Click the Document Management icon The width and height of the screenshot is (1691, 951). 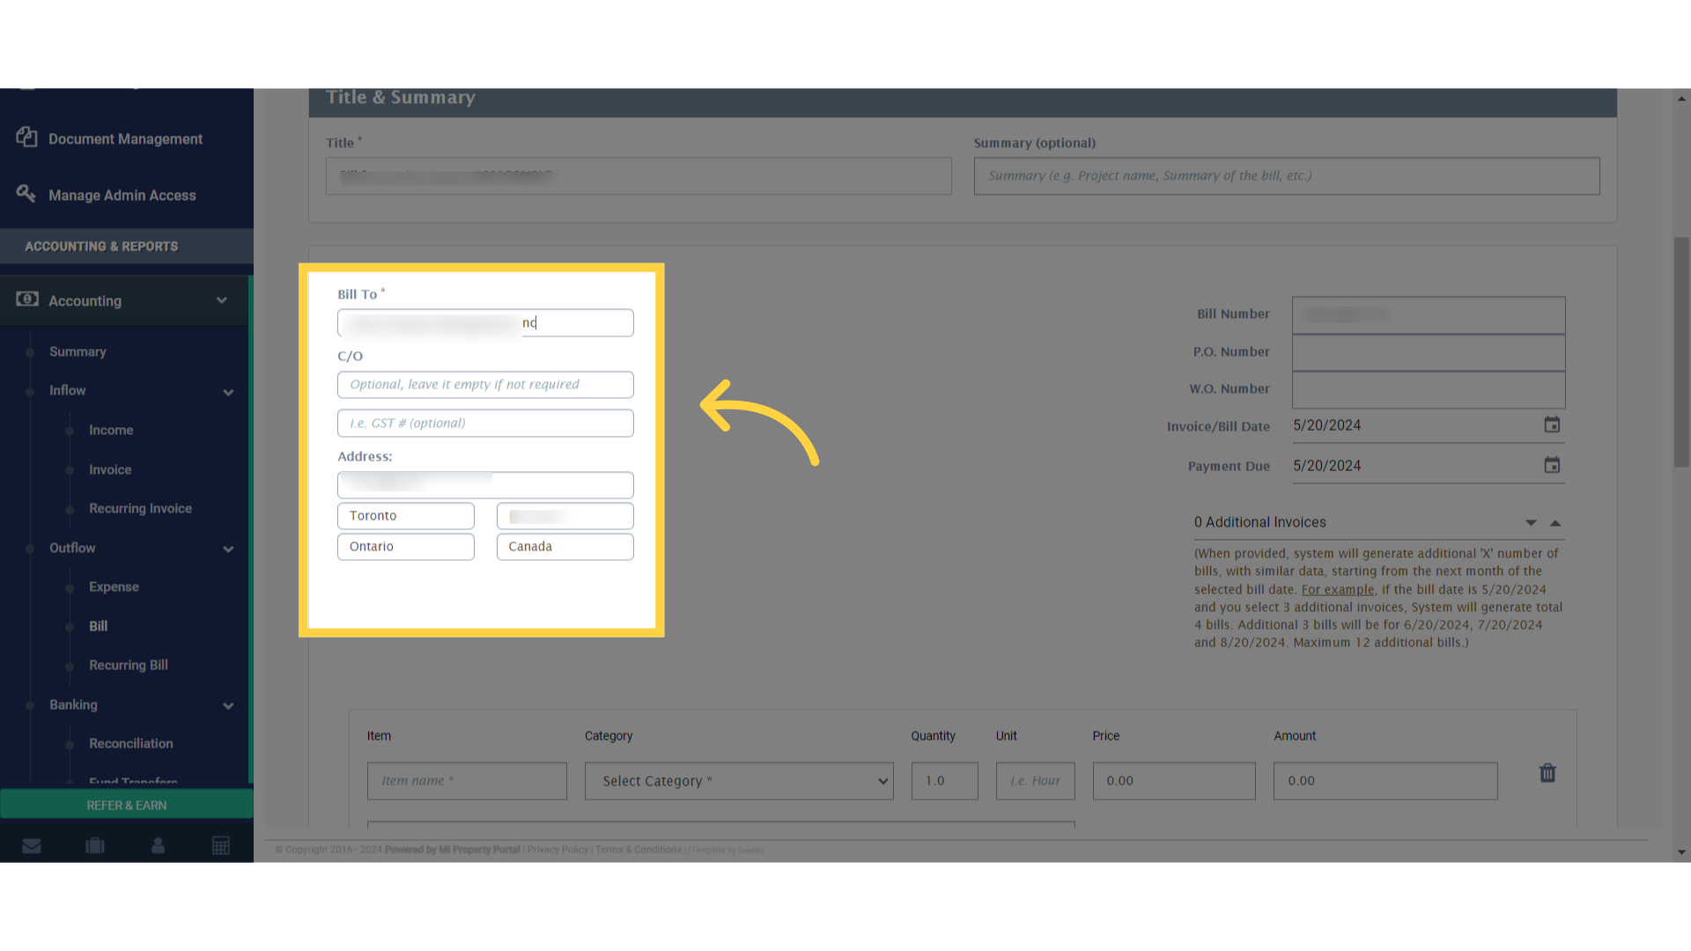26,137
